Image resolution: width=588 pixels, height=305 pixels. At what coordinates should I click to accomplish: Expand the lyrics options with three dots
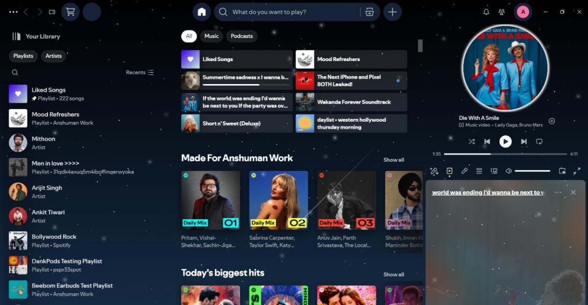click(x=557, y=192)
